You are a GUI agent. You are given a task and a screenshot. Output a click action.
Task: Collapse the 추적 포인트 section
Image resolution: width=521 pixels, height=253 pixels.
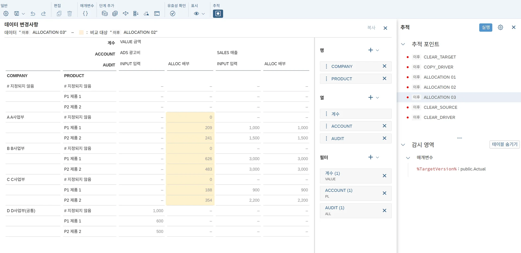[403, 44]
